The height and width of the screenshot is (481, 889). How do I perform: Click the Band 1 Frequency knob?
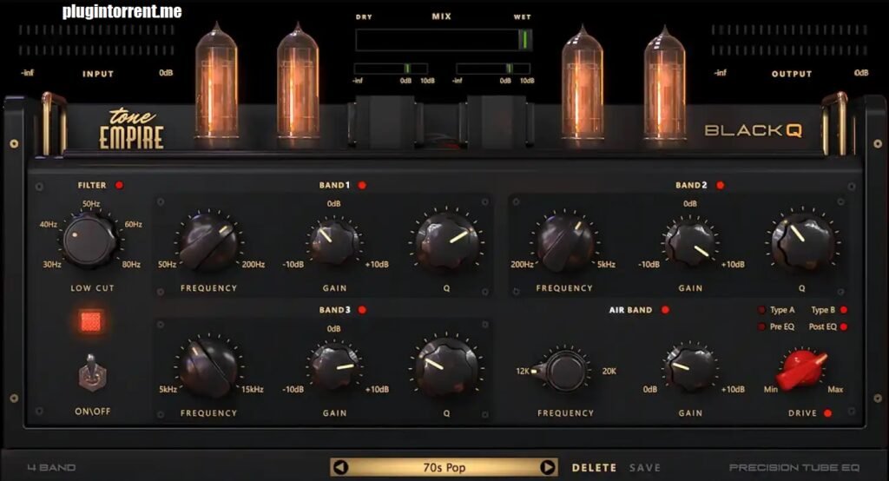point(208,242)
